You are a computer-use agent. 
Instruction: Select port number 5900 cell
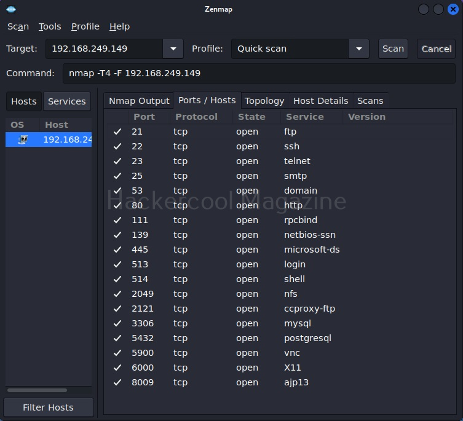pyautogui.click(x=143, y=353)
